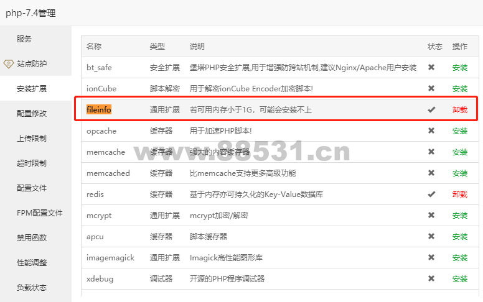Click the 操作 column header
This screenshot has height=302, width=483.
pos(460,47)
